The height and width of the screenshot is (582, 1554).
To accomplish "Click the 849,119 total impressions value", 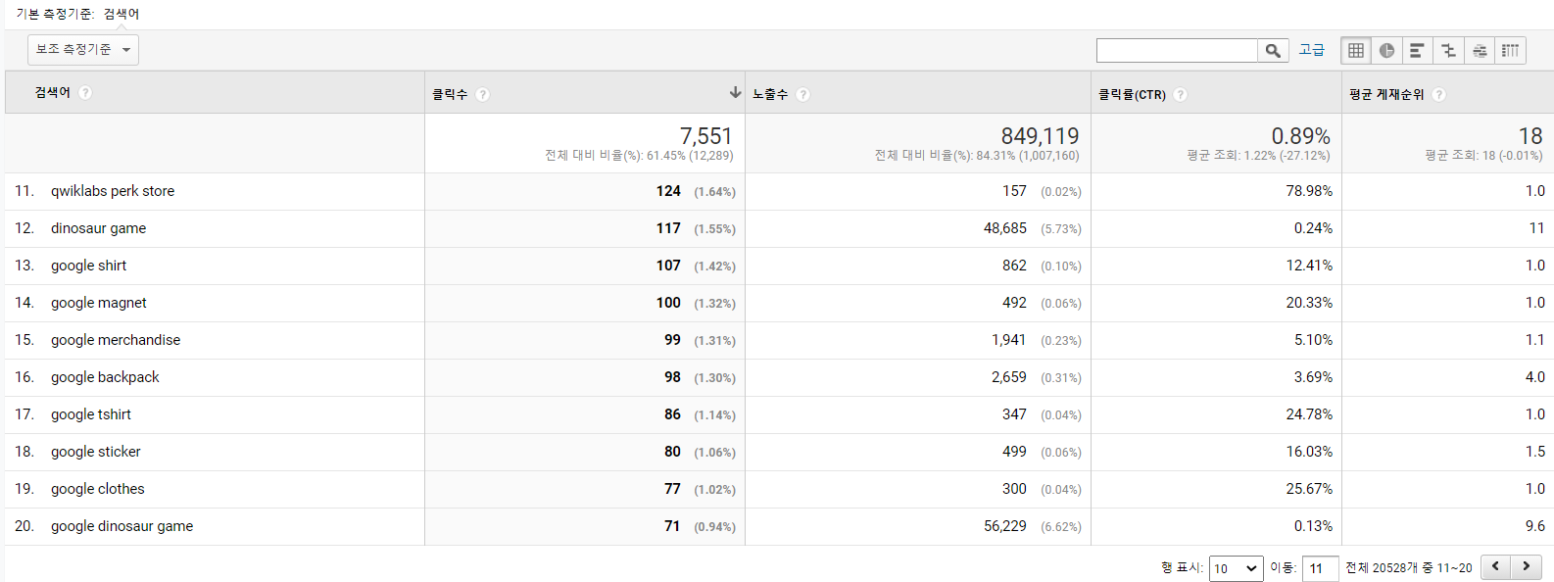I will tap(1040, 136).
